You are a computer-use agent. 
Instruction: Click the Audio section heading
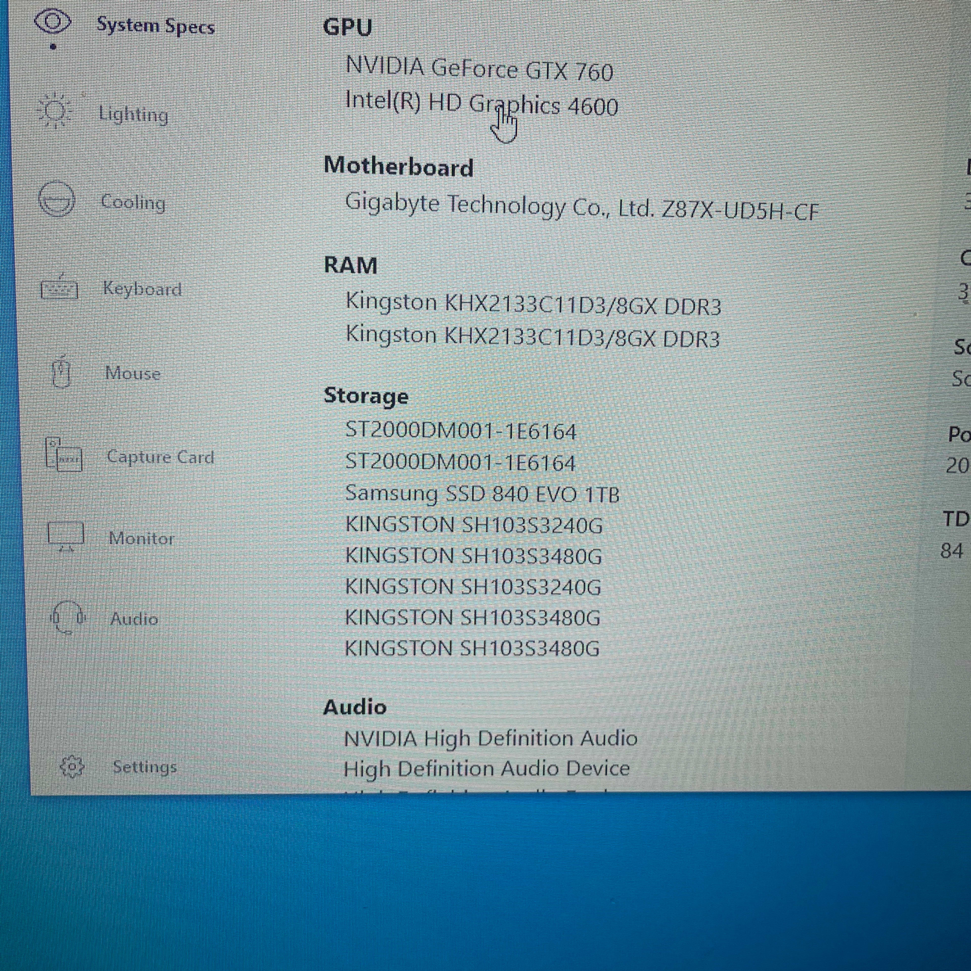(355, 707)
